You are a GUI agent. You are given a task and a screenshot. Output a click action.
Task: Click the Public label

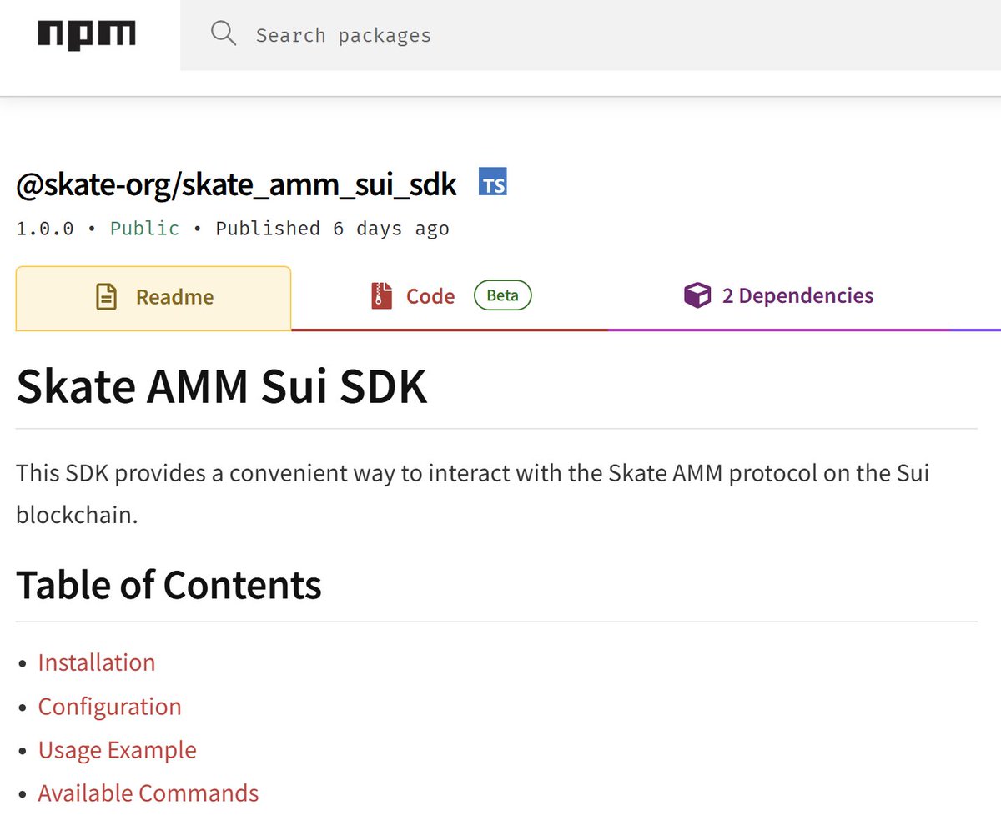click(x=144, y=229)
